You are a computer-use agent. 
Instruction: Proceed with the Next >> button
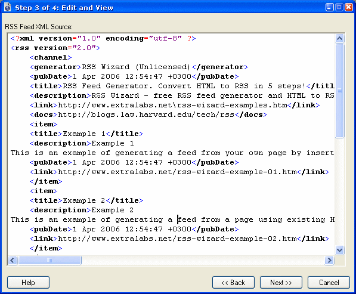point(281,283)
